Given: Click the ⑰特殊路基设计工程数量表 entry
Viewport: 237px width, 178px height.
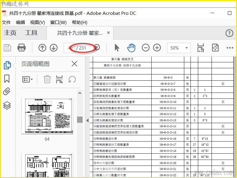Looking at the screenshot, I should click(111, 145).
